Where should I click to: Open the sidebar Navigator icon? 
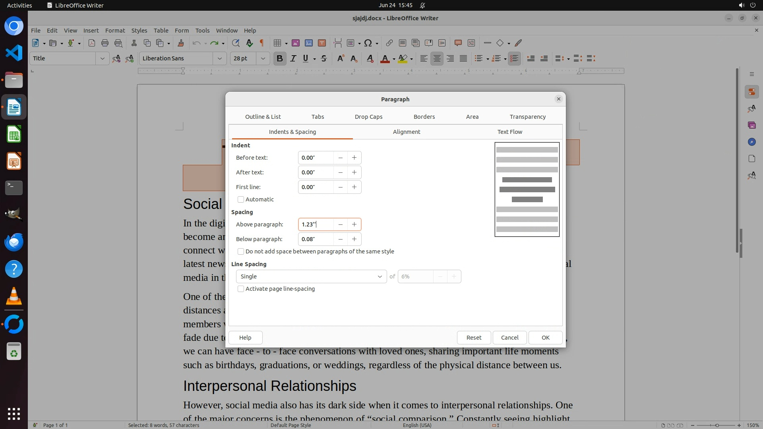(751, 142)
